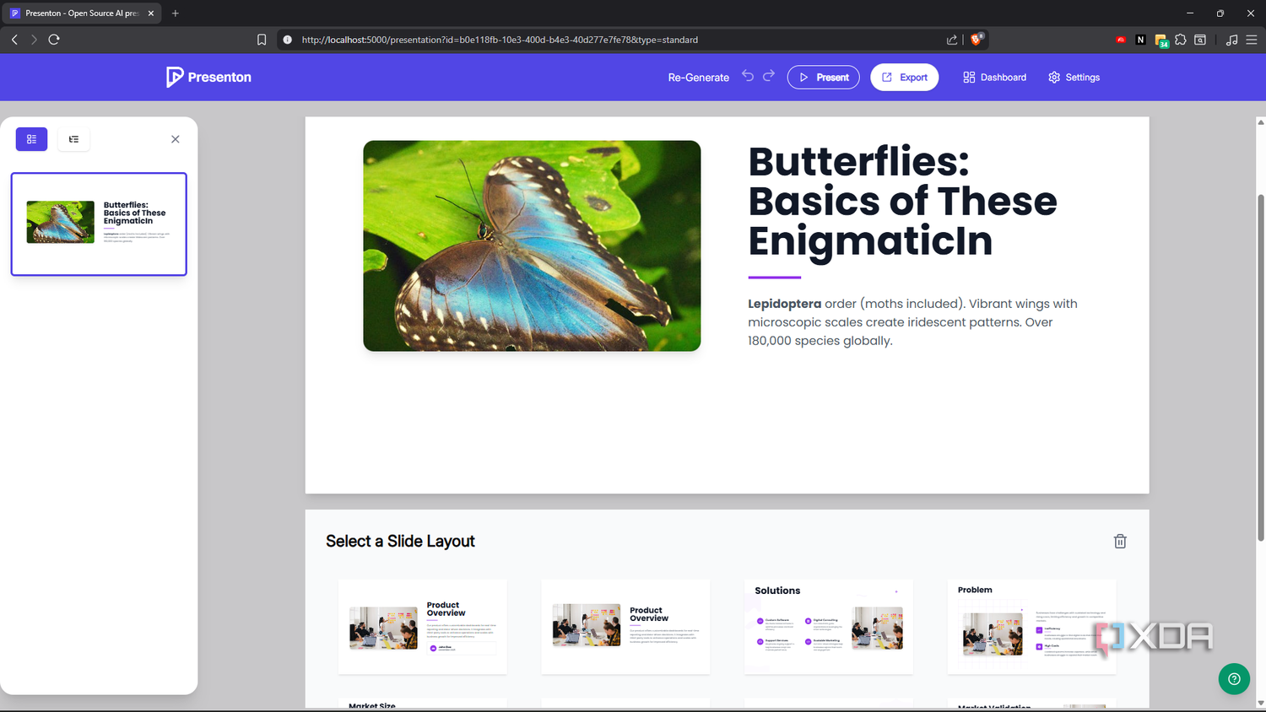Viewport: 1266px width, 712px height.
Task: Choose the first Product Overview layout
Action: click(423, 627)
